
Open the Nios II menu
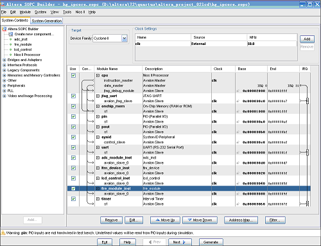80,12
